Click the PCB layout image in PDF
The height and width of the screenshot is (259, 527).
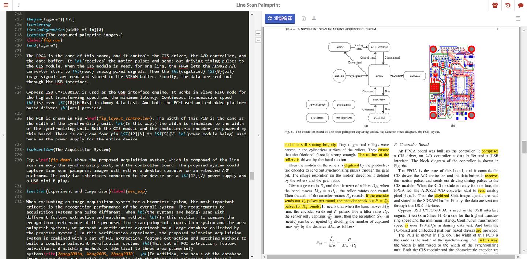(x=452, y=82)
